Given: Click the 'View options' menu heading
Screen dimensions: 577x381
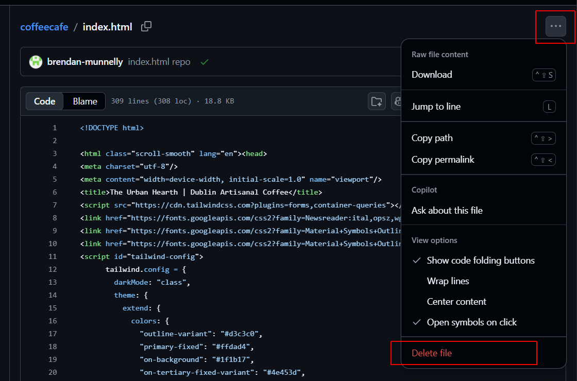Looking at the screenshot, I should (x=434, y=240).
